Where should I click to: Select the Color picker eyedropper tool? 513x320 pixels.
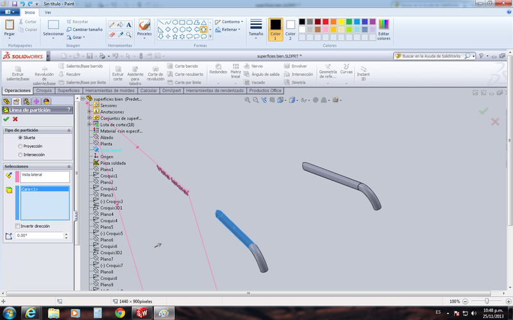(x=121, y=35)
